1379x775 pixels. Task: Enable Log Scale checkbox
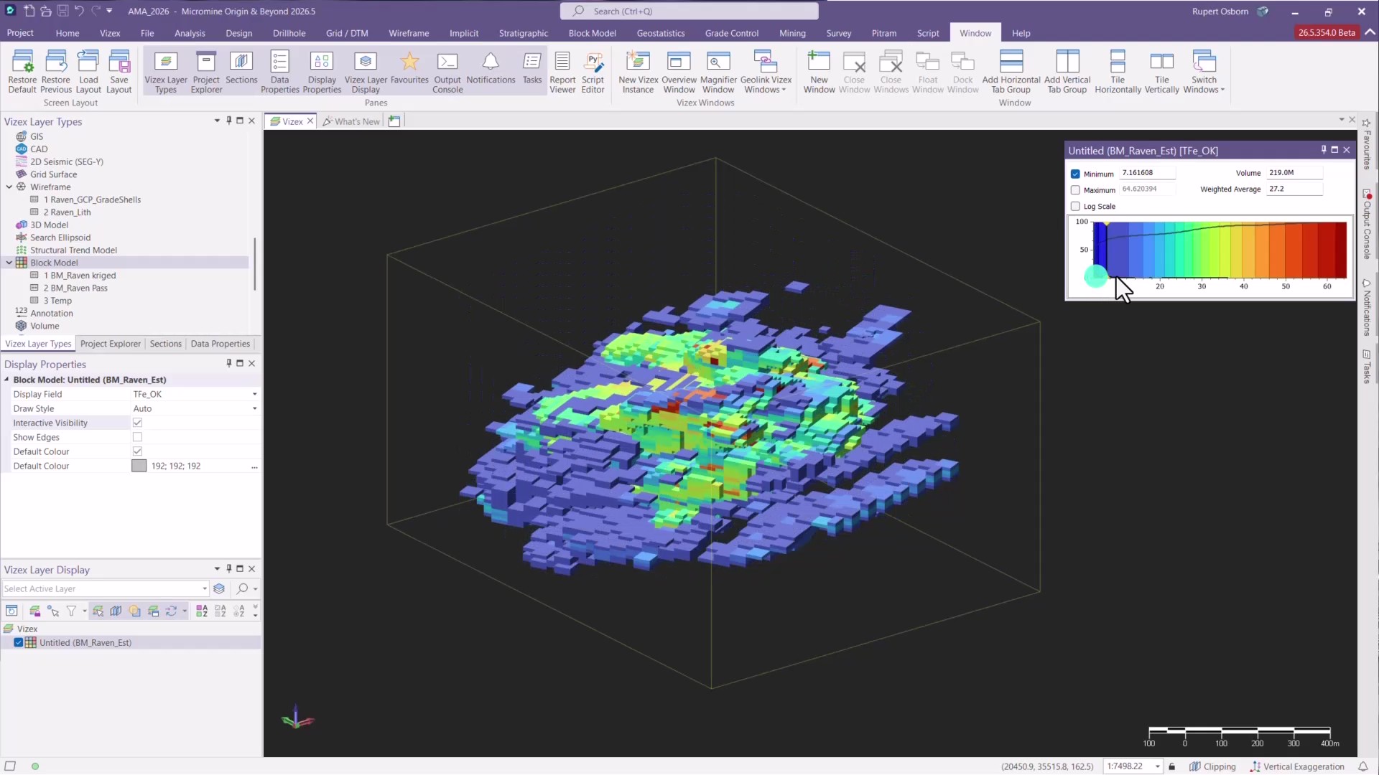tap(1075, 207)
